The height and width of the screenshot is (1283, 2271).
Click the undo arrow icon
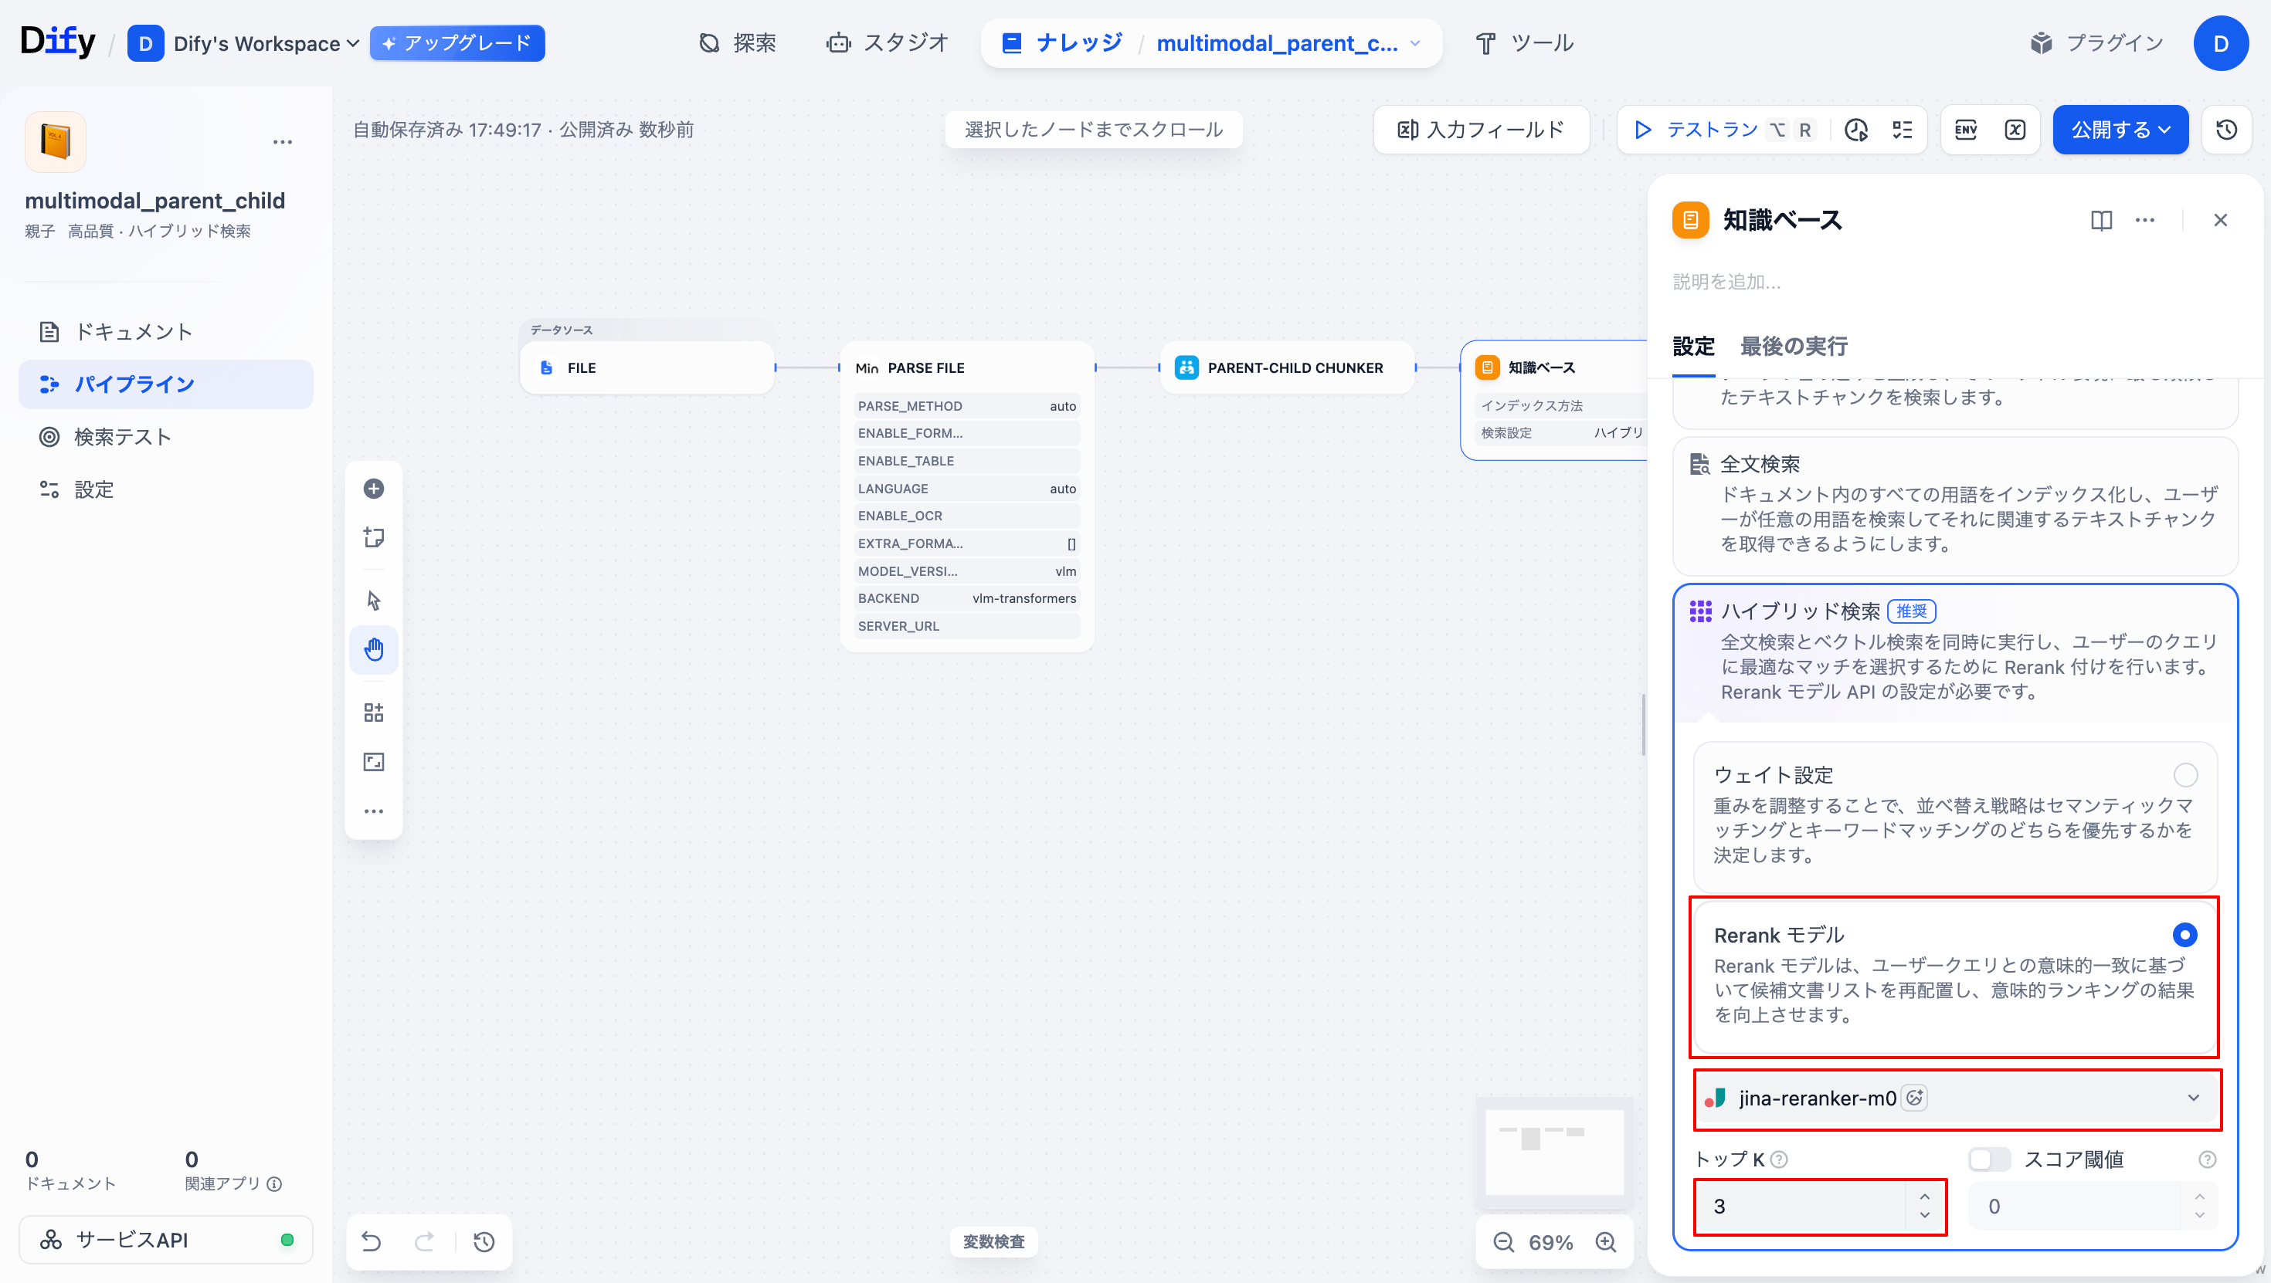(x=371, y=1241)
